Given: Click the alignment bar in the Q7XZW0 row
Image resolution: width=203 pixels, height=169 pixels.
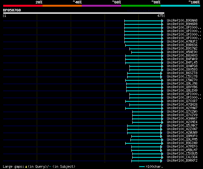Looking at the screenshot, I should point(147,112).
